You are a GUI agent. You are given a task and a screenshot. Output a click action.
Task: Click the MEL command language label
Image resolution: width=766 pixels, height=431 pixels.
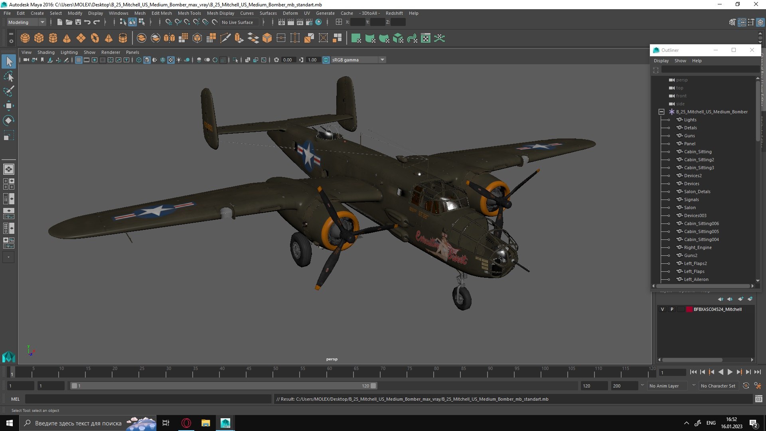click(15, 399)
